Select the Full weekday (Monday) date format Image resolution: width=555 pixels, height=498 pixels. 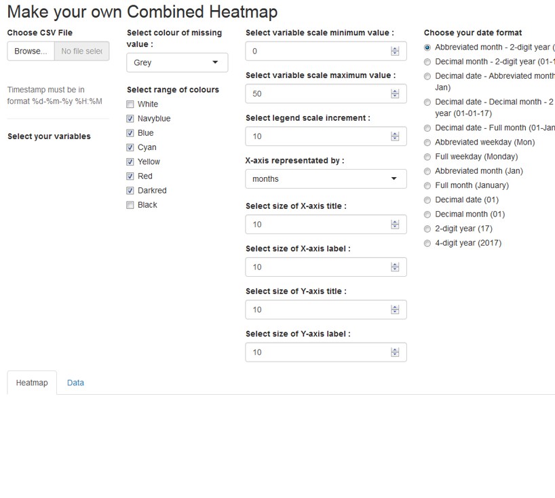427,156
